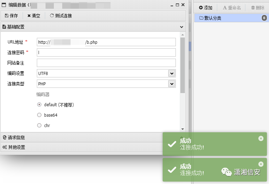Click the checkmark icon in upper notification
269x184 pixels.
pyautogui.click(x=172, y=144)
